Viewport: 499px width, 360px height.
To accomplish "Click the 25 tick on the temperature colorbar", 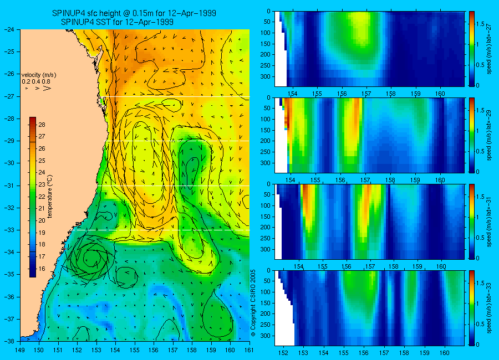I will pos(42,161).
